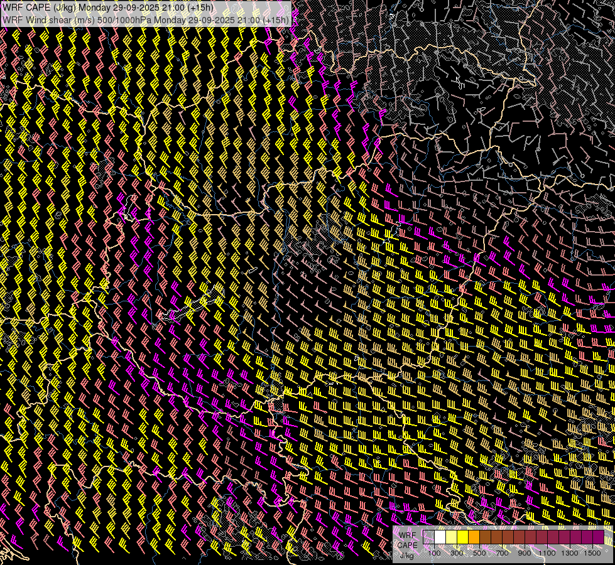The image size is (615, 565).
Task: Select the 900 legend value label
Action: [x=525, y=552]
